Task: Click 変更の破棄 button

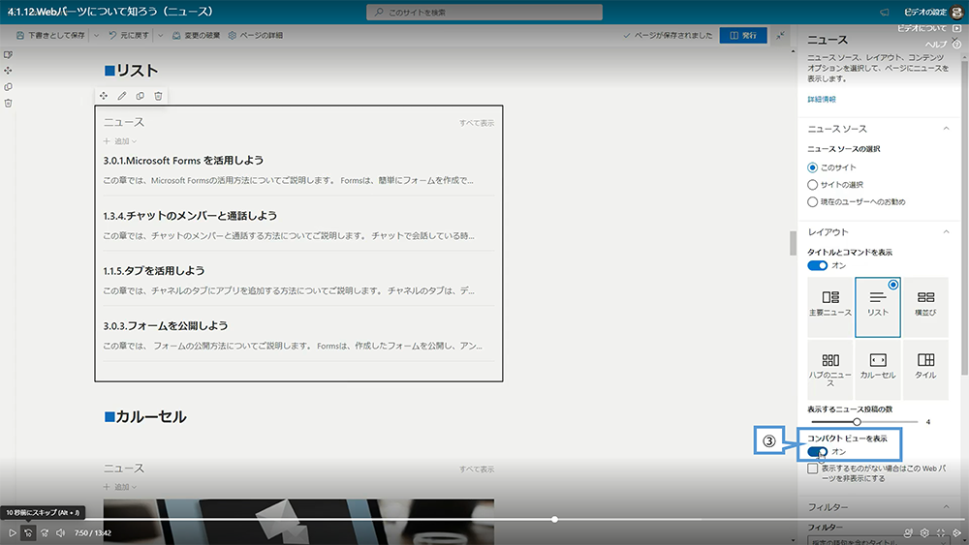Action: [x=196, y=35]
